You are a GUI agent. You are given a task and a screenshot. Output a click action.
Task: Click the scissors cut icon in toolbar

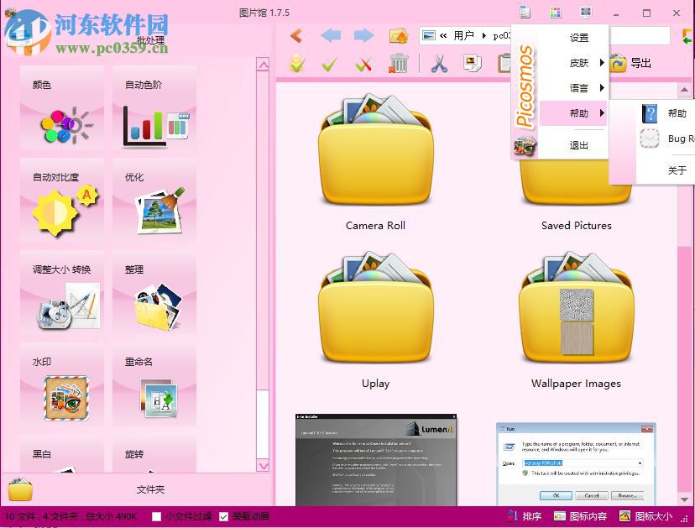[440, 62]
